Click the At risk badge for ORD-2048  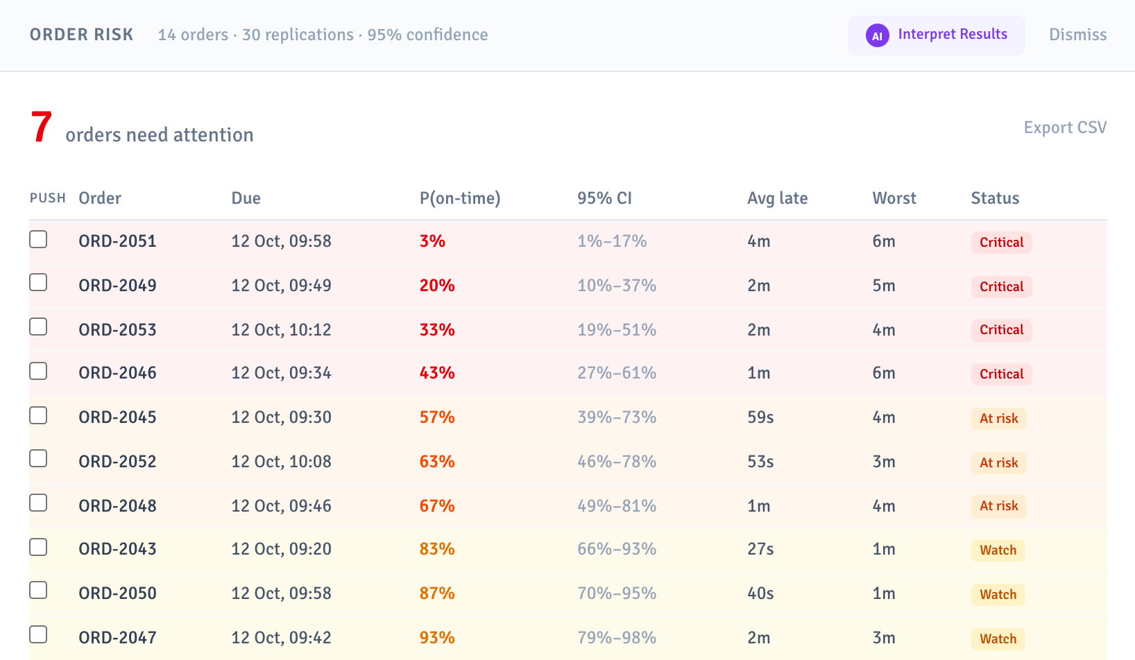[x=998, y=506]
